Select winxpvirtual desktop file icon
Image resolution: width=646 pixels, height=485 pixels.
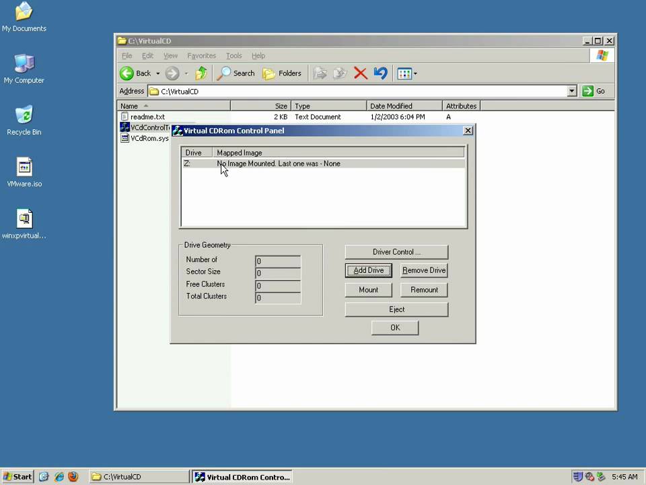pyautogui.click(x=24, y=224)
